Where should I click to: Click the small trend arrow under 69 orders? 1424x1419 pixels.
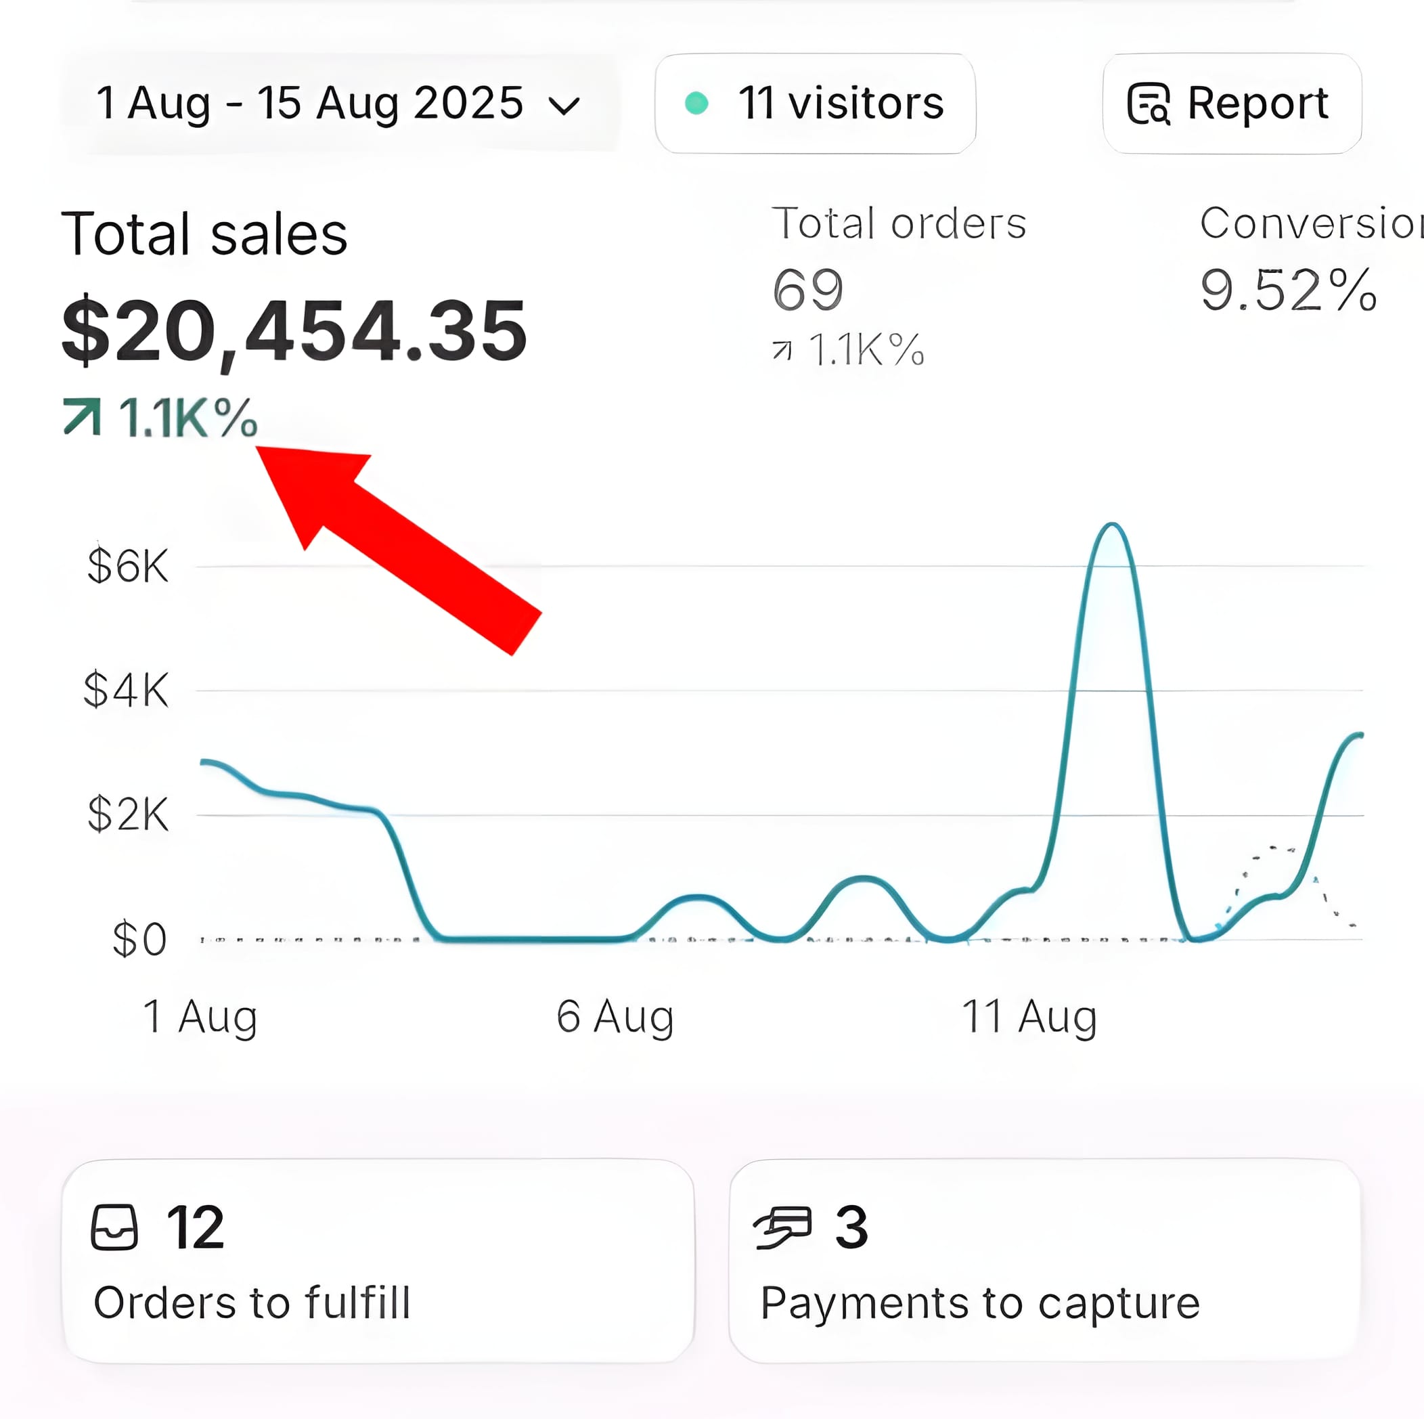click(782, 350)
